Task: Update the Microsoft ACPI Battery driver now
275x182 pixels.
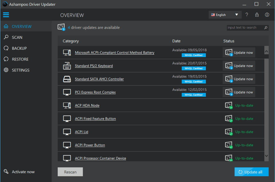Action: 239,53
